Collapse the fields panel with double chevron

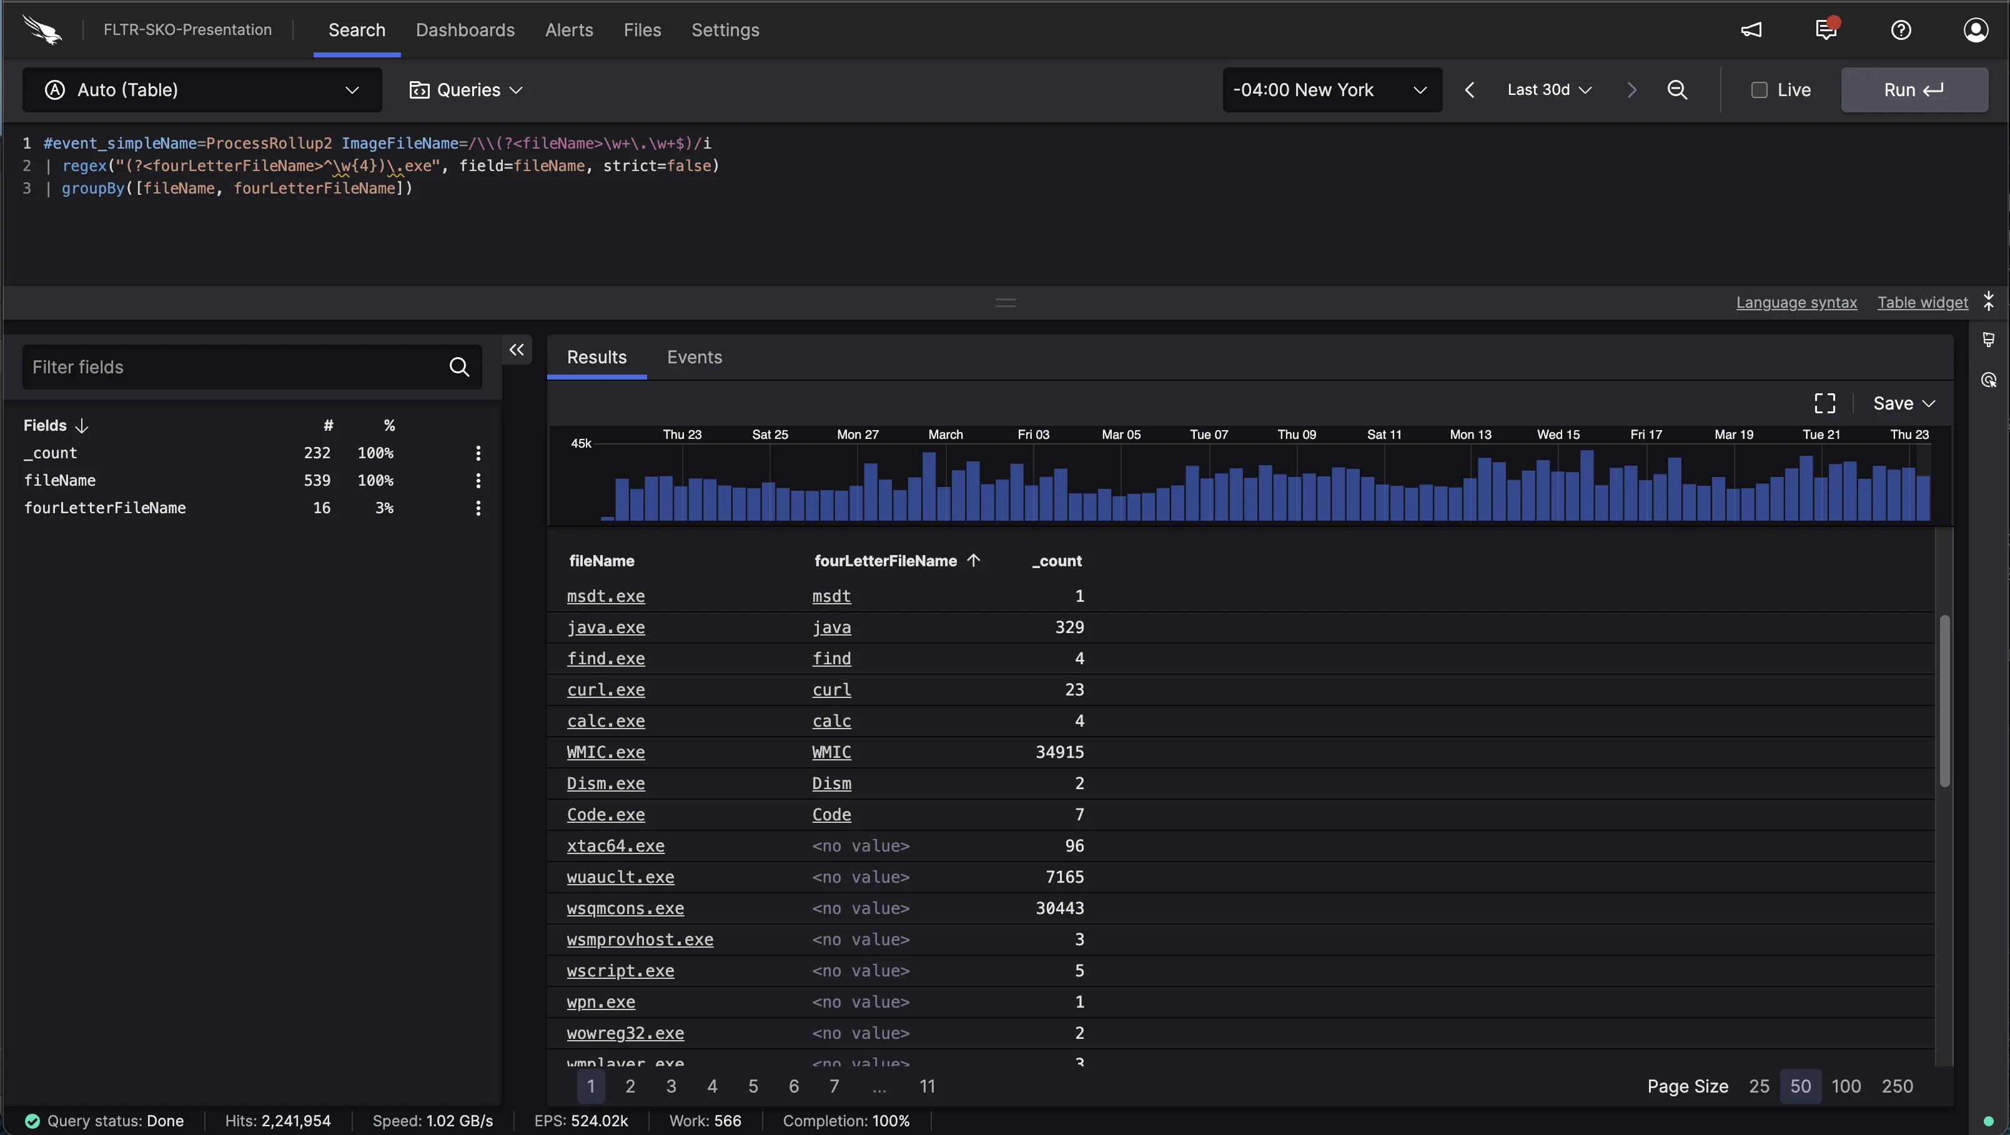[x=517, y=350]
